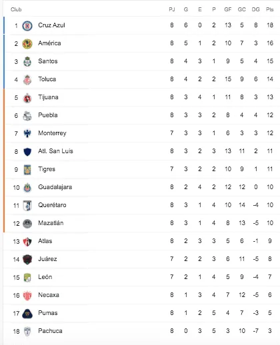
Task: Select the Atl. San Luis team name
Action: (x=55, y=151)
